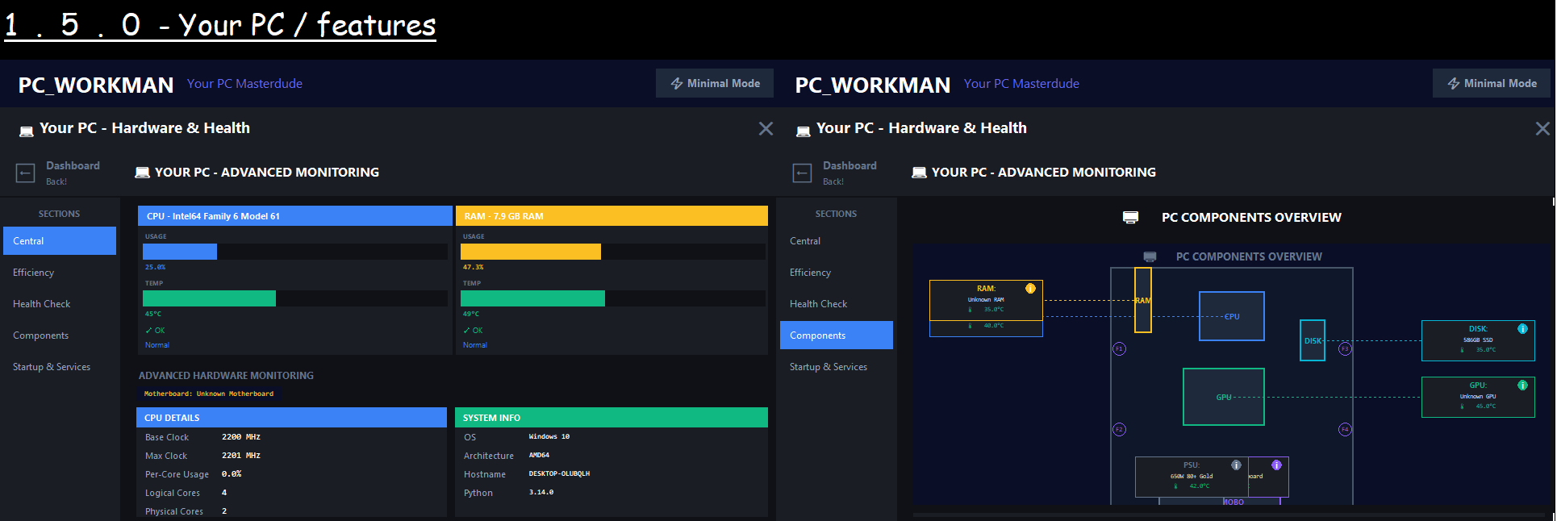Close the left Hardware & Health panel
The height and width of the screenshot is (521, 1557).
(x=766, y=129)
